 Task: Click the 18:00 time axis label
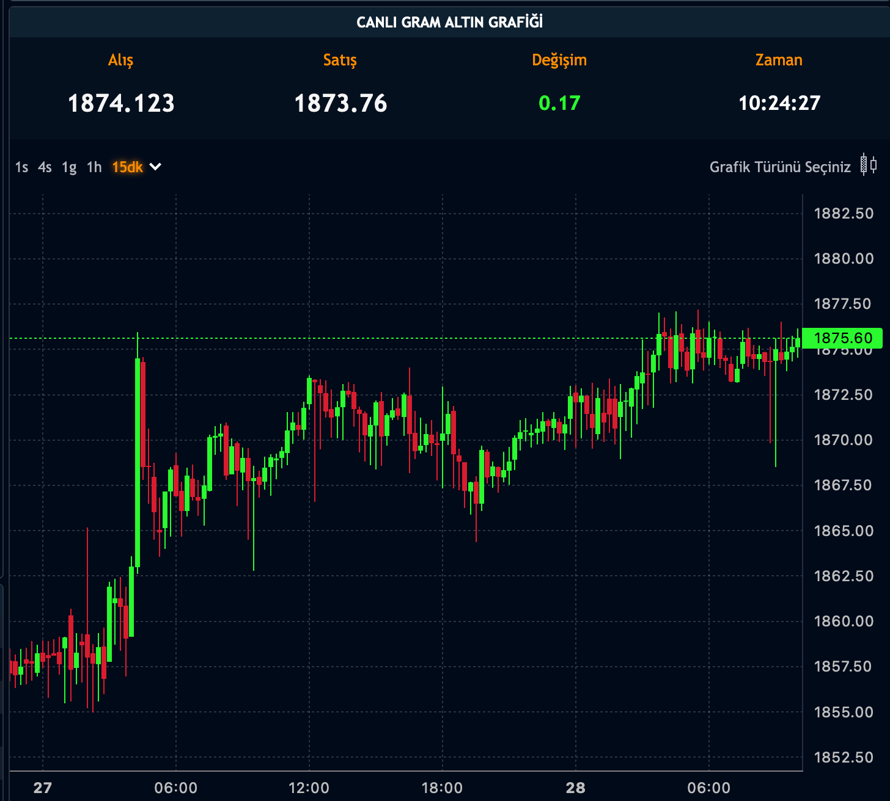pyautogui.click(x=442, y=788)
